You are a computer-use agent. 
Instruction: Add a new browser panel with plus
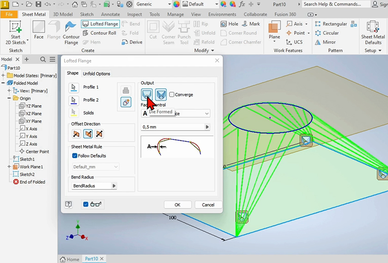[26, 60]
